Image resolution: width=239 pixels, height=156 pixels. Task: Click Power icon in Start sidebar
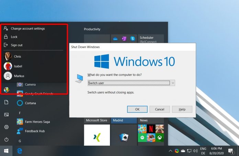click(6, 140)
